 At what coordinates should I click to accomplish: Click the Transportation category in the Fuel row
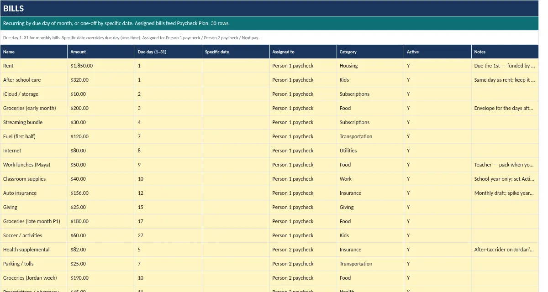point(370,136)
